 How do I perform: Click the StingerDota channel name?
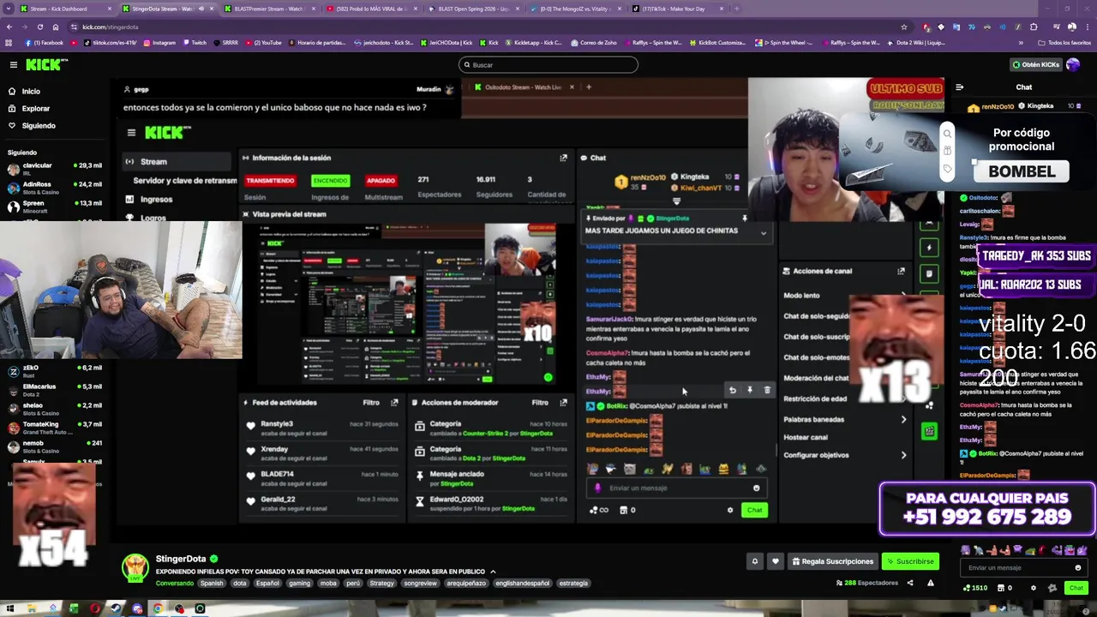click(181, 559)
